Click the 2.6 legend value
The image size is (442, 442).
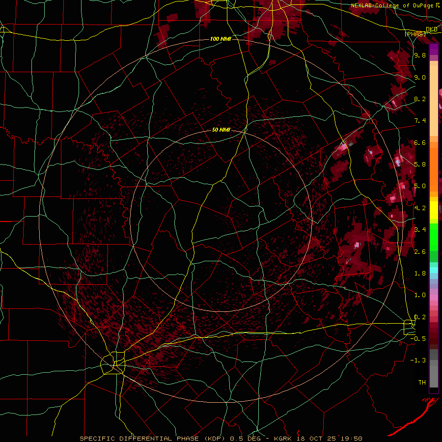pos(420,251)
